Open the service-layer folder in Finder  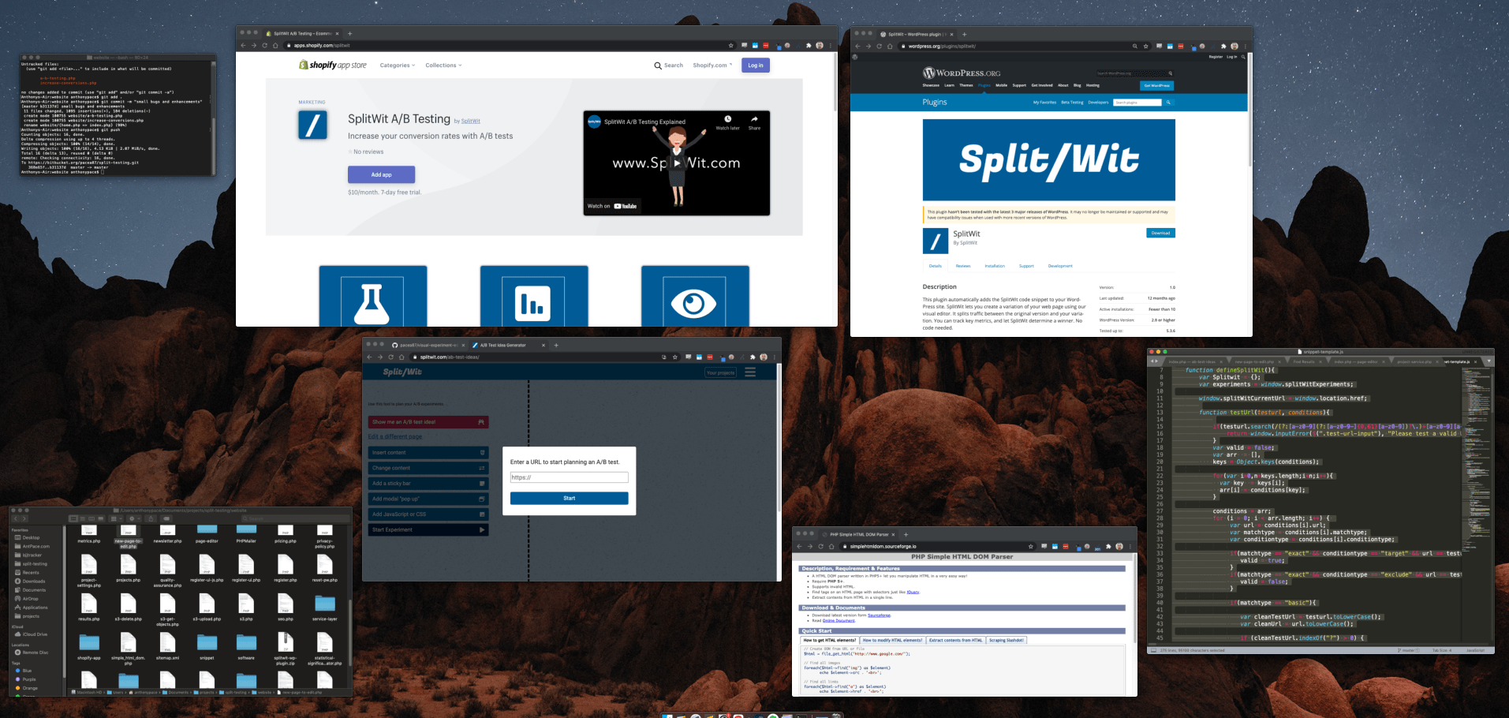coord(325,607)
